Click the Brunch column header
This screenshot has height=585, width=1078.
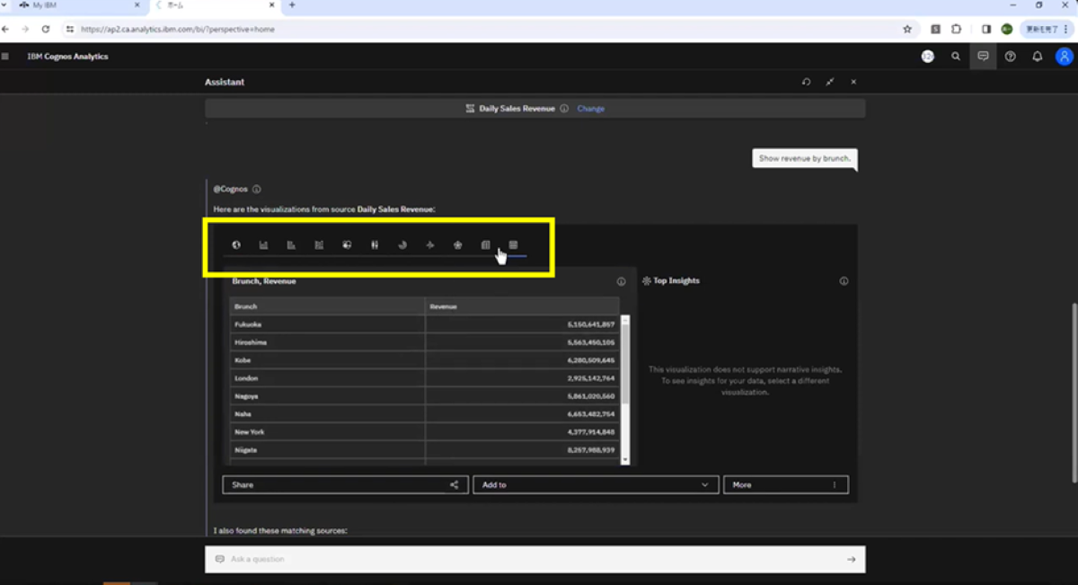(x=327, y=306)
